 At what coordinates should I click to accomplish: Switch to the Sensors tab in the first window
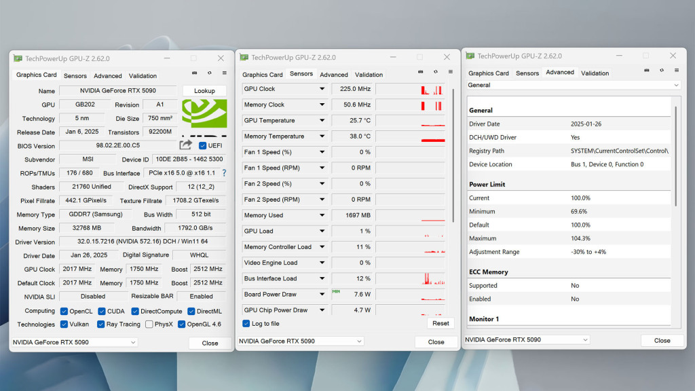click(75, 75)
